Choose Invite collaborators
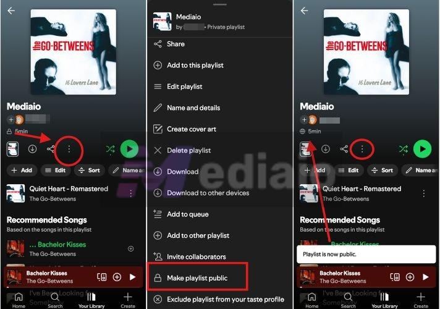The image size is (440, 309). point(220,257)
